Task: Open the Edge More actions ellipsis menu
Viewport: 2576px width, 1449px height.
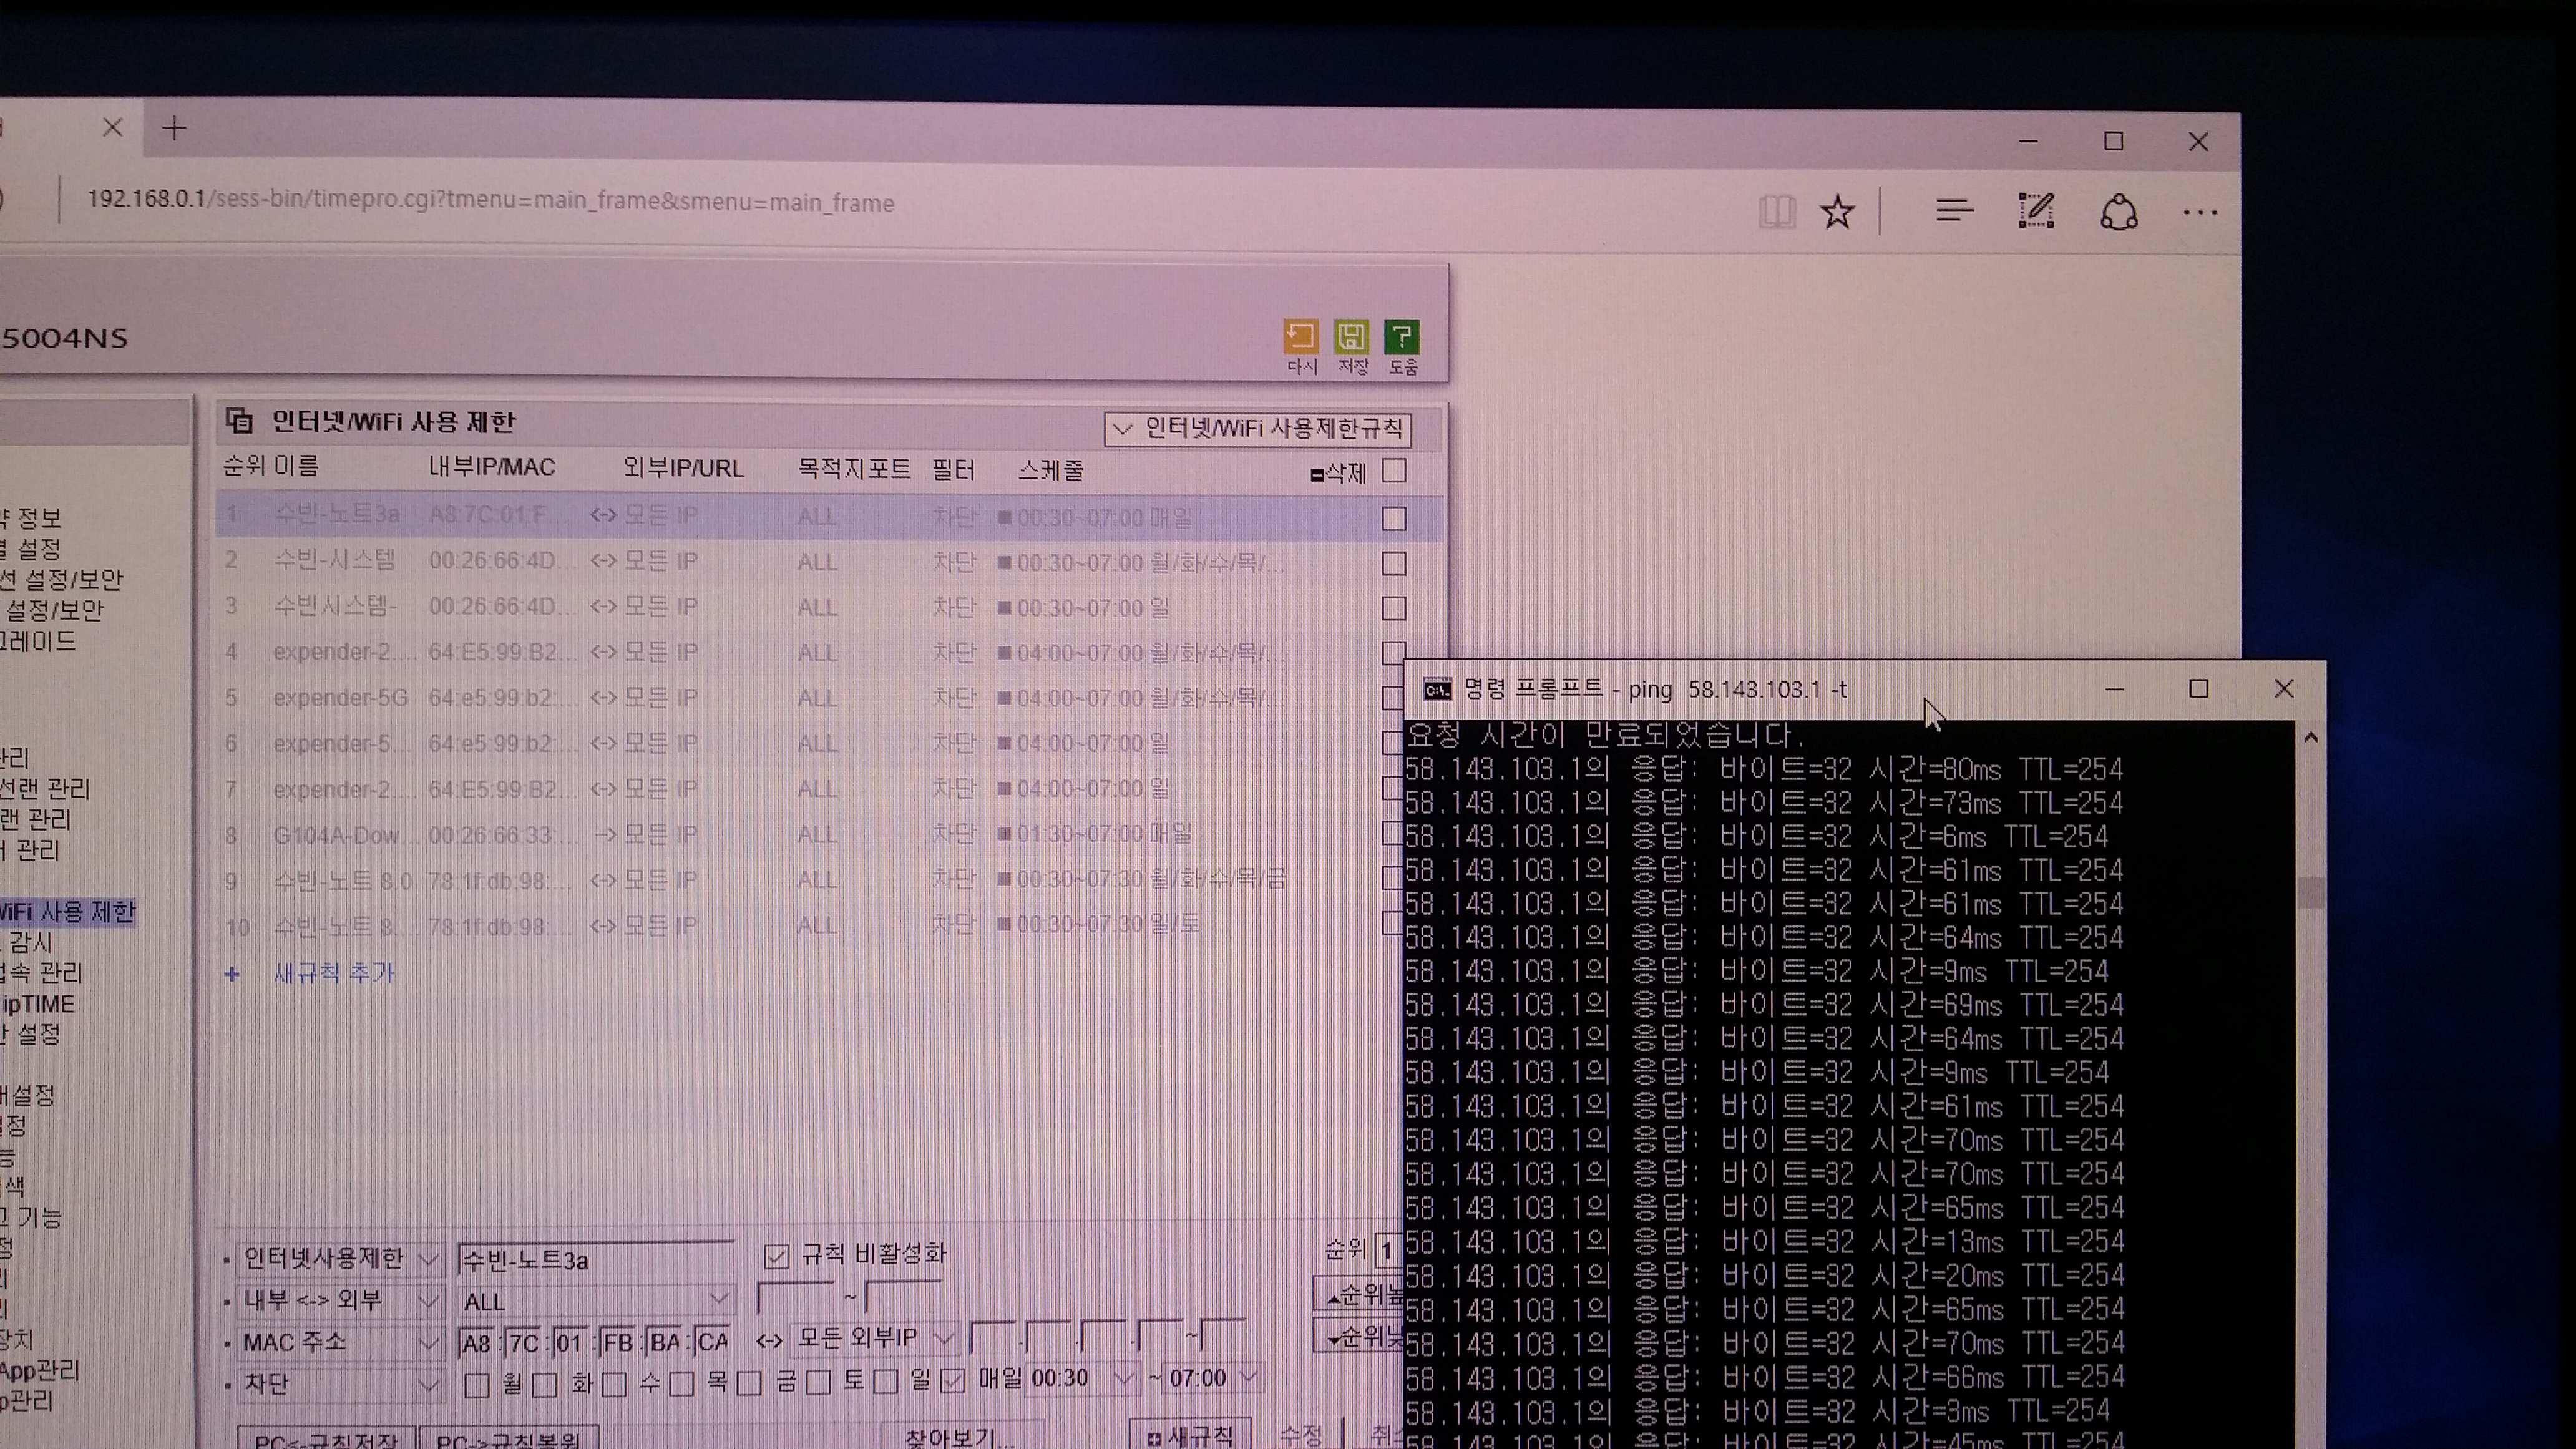Action: pyautogui.click(x=2200, y=212)
